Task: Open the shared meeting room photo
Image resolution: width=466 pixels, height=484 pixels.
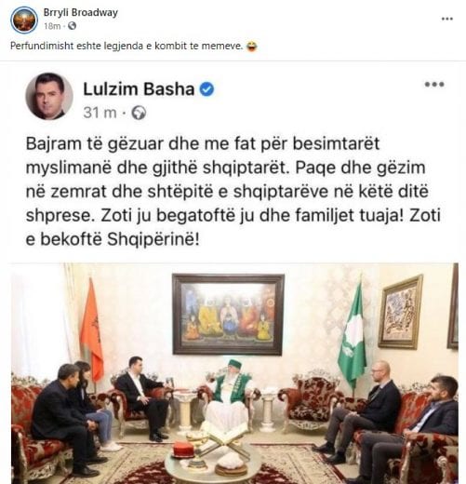Action: (234, 373)
